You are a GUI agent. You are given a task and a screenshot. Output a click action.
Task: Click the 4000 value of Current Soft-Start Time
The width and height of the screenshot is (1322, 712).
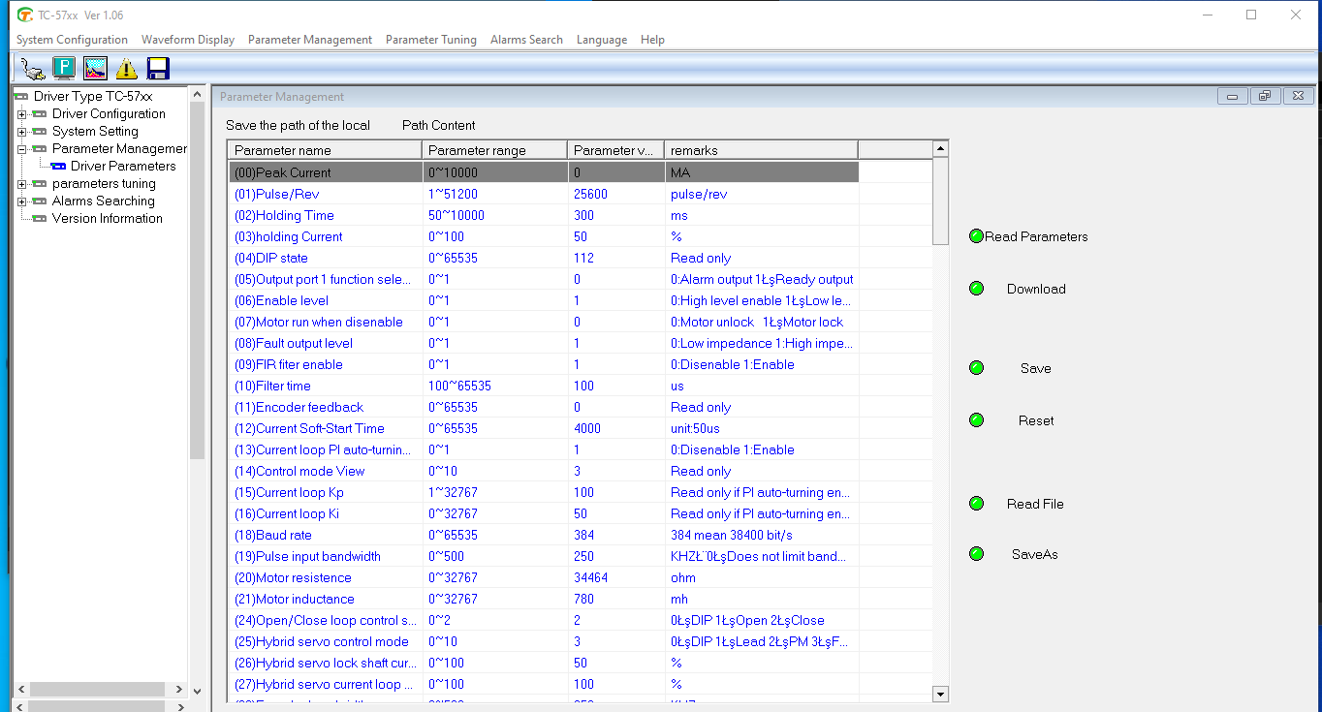pyautogui.click(x=587, y=428)
